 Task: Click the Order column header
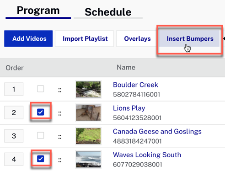pyautogui.click(x=15, y=68)
